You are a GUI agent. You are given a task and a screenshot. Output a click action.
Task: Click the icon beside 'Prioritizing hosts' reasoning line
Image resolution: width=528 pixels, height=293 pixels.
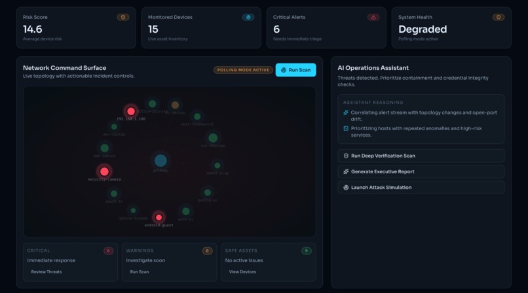pos(346,129)
